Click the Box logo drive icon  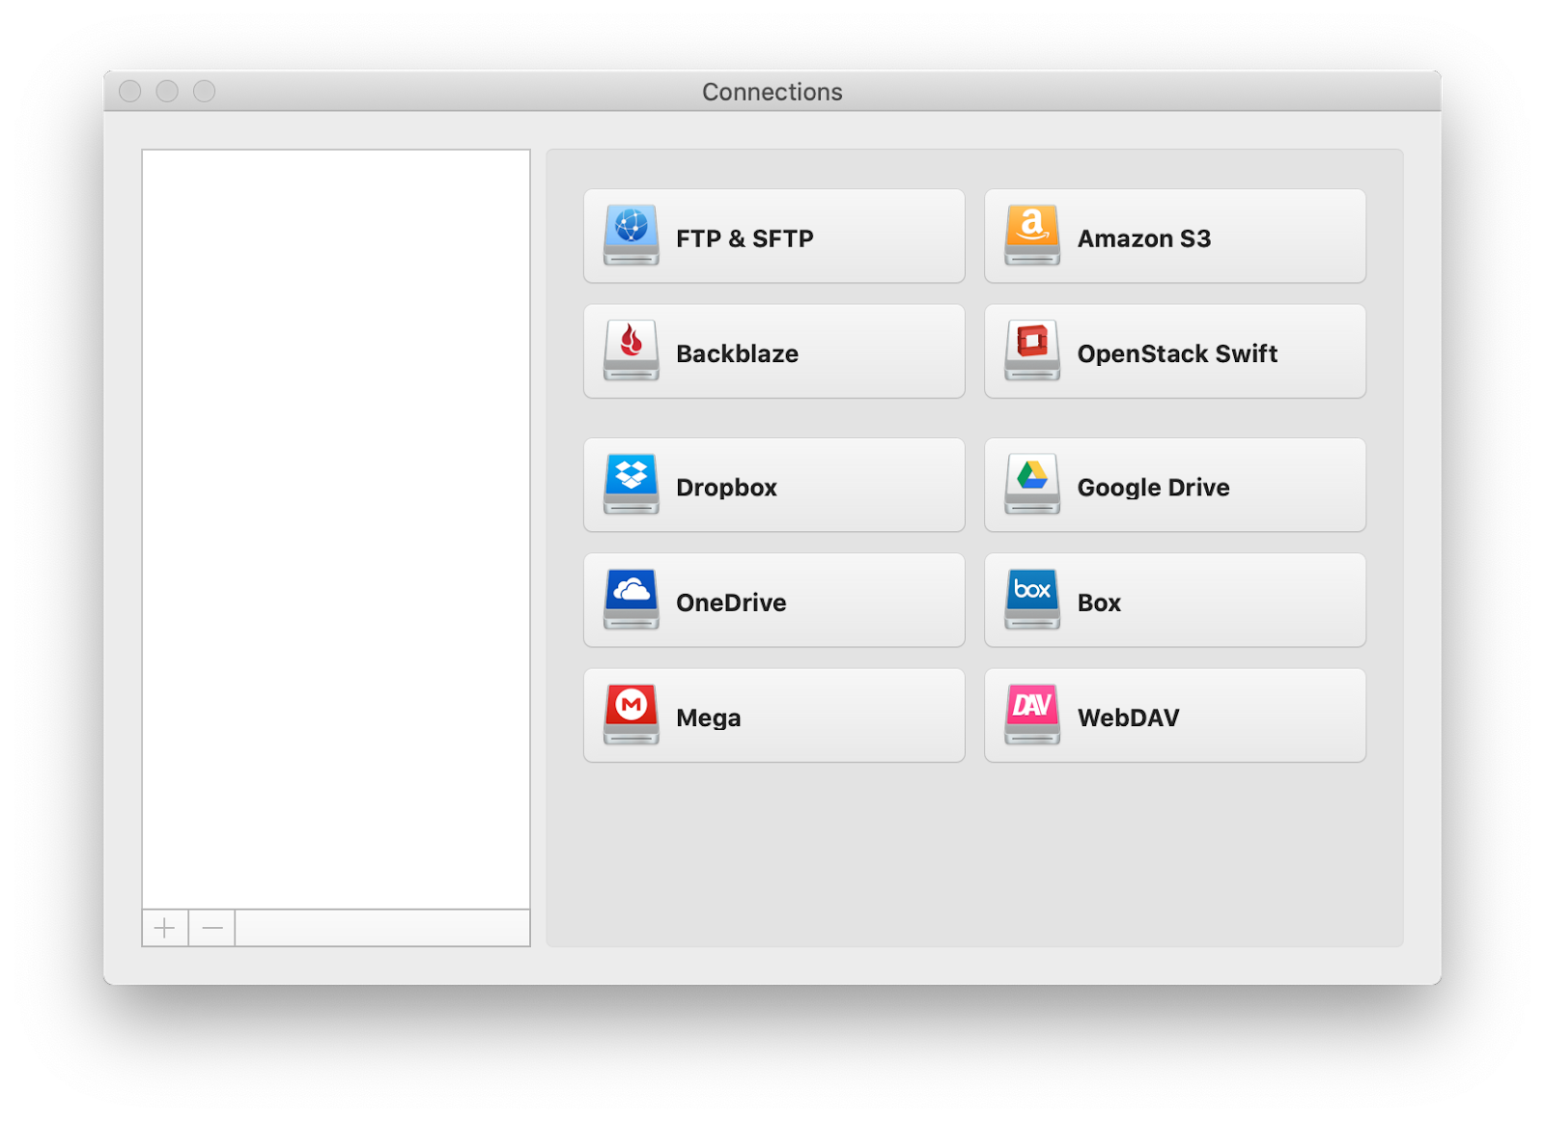click(x=1032, y=599)
